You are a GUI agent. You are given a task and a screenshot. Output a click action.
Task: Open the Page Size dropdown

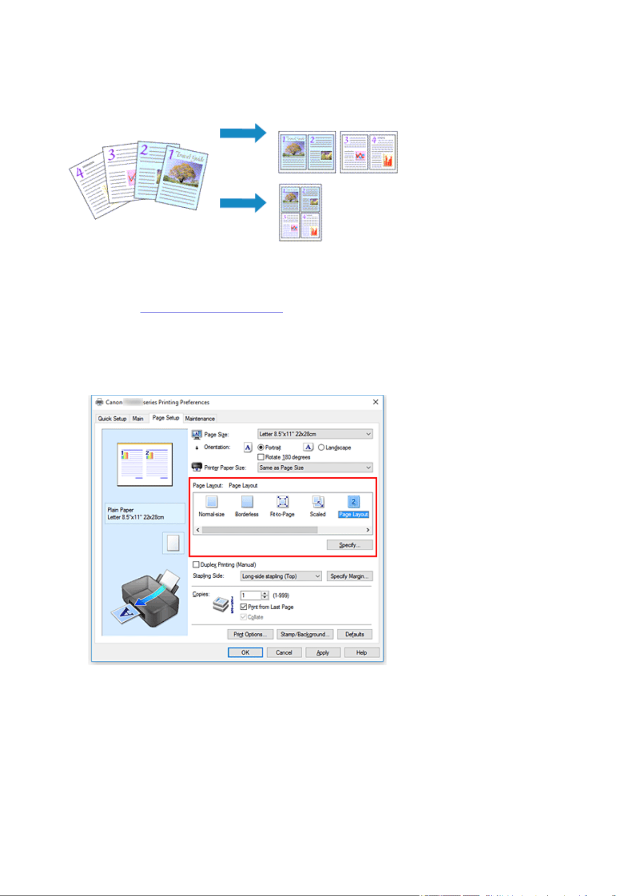click(315, 434)
